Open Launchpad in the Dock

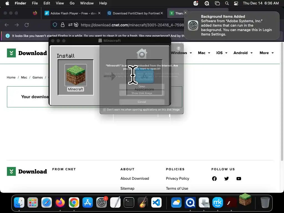33,202
